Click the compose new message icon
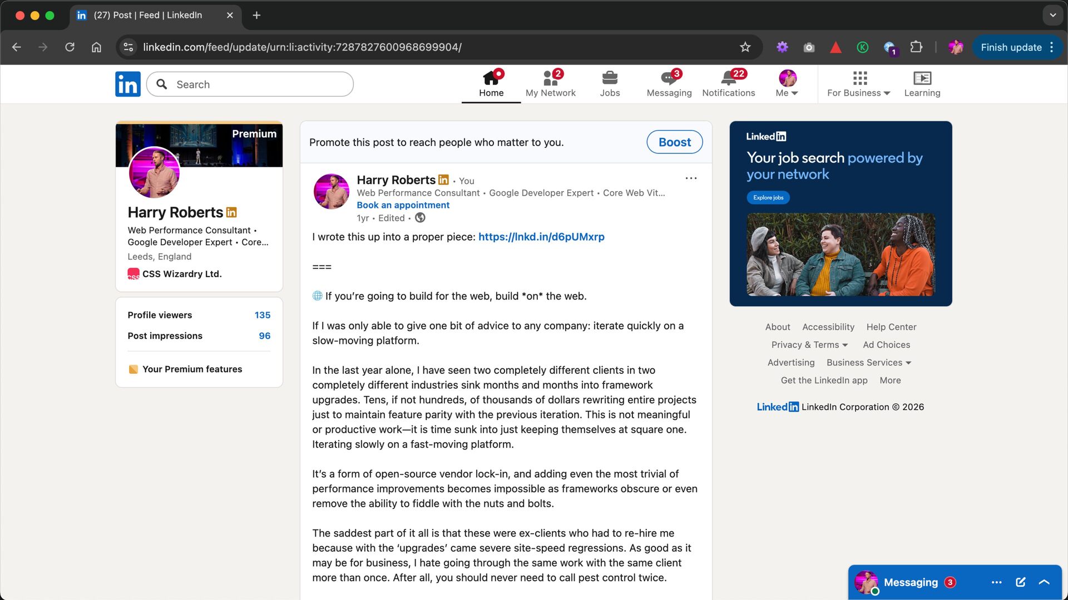The image size is (1068, 600). tap(1020, 582)
